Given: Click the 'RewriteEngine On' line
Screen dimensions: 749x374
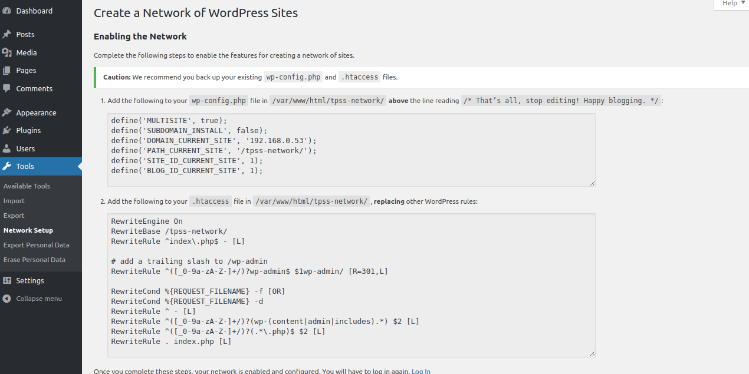Looking at the screenshot, I should click(147, 221).
